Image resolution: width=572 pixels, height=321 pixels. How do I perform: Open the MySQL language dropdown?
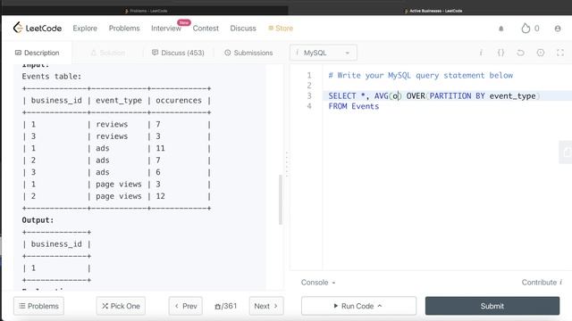coord(324,53)
